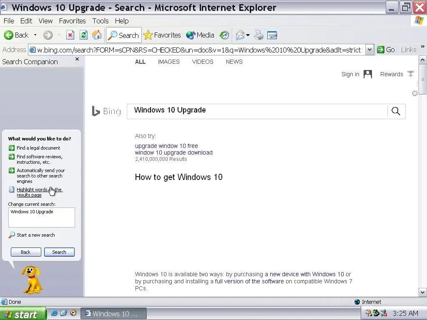
Task: Open the Media toolbar button
Action: point(200,35)
